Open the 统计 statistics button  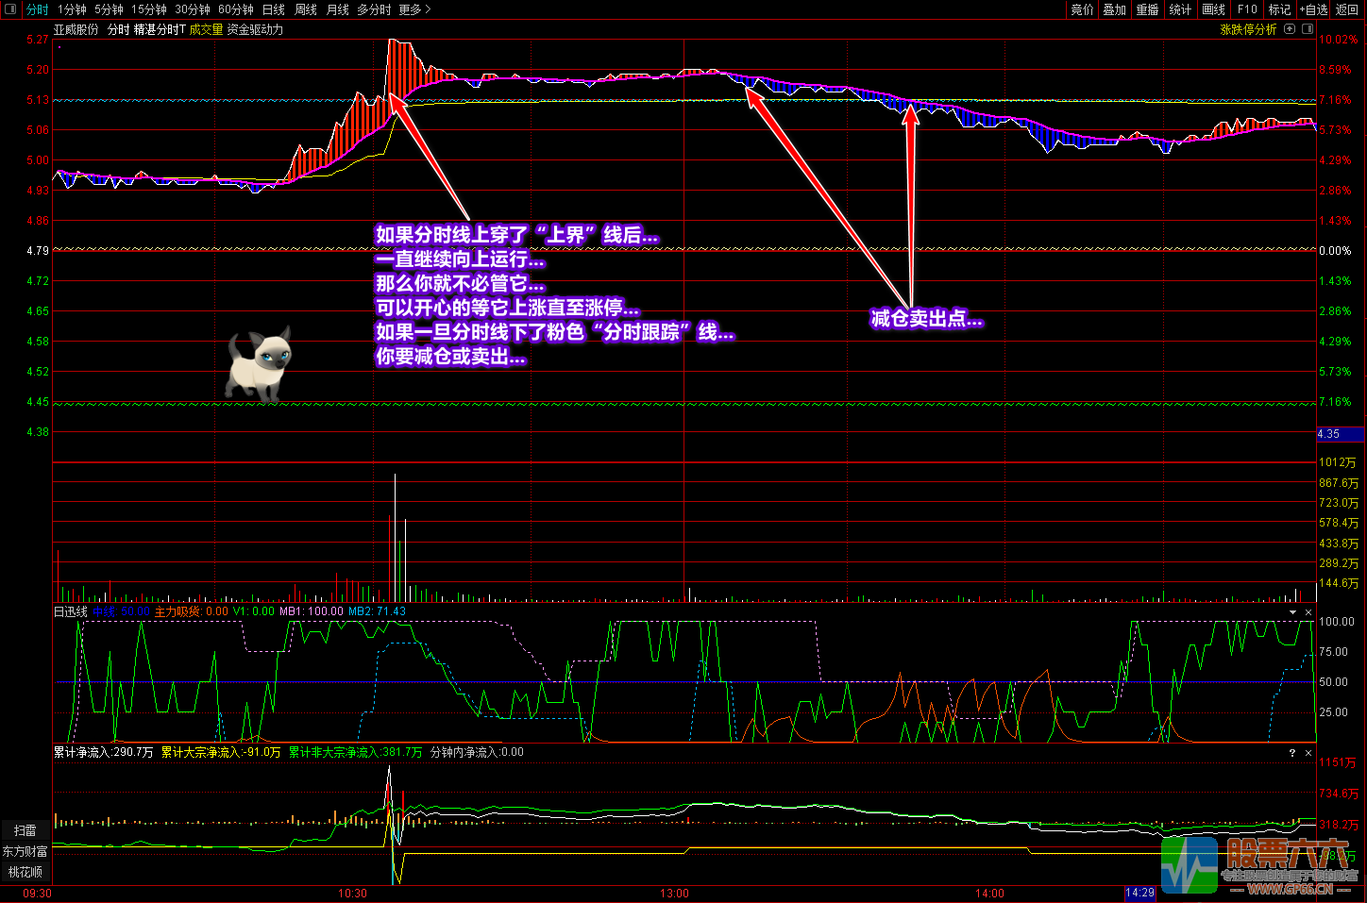(x=1180, y=9)
